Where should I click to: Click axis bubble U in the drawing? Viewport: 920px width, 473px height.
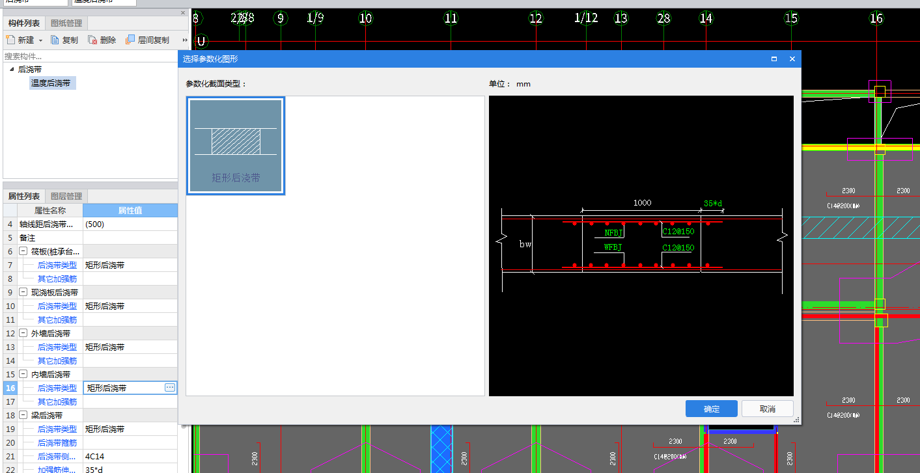201,42
